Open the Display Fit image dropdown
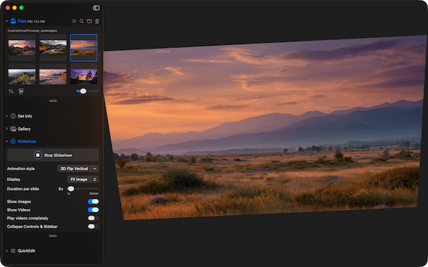Screen dimensions: 428x267 tap(84, 179)
